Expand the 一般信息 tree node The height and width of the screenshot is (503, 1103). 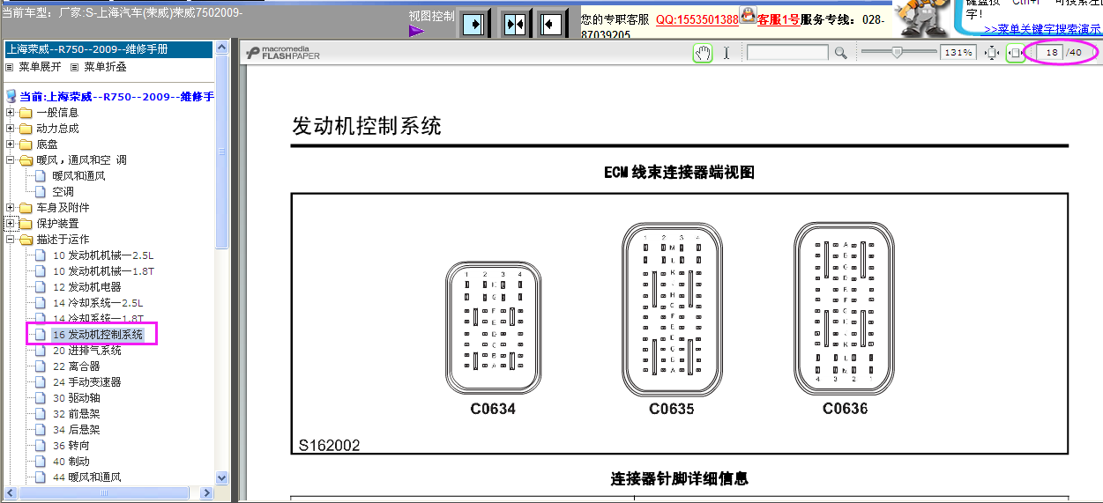10,113
